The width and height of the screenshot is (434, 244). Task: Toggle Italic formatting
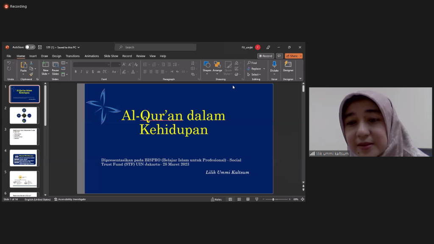(81, 72)
